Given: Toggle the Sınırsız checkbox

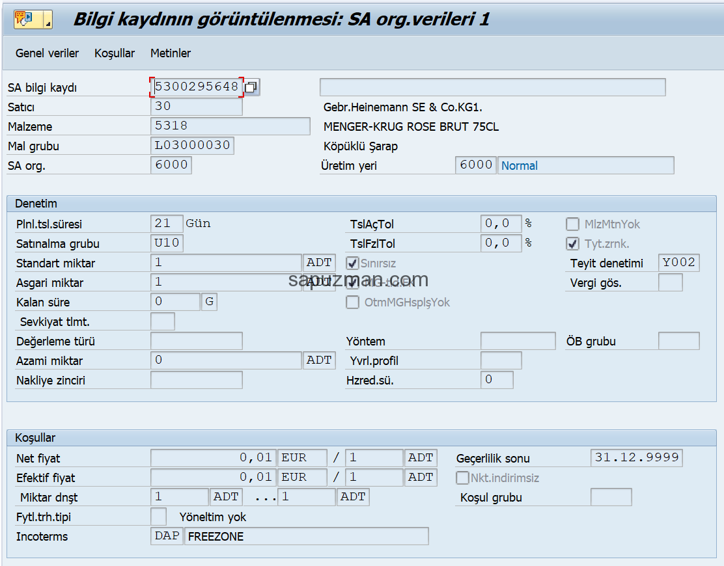Looking at the screenshot, I should (352, 263).
